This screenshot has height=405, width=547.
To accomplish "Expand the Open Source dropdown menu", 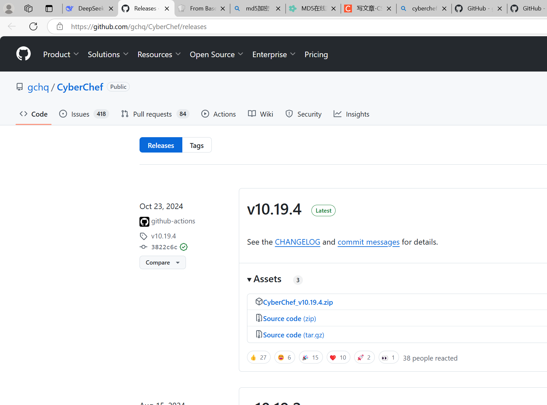I will point(217,54).
